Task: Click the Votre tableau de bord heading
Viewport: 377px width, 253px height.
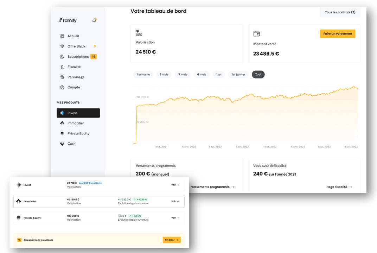Action: [x=159, y=11]
